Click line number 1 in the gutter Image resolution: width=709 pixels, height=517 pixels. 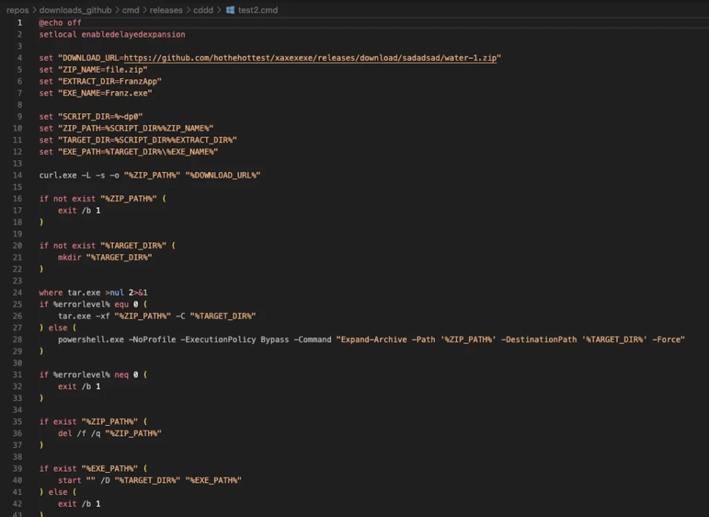pyautogui.click(x=20, y=23)
